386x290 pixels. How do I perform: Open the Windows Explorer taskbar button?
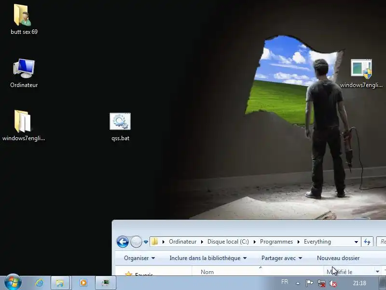point(60,283)
